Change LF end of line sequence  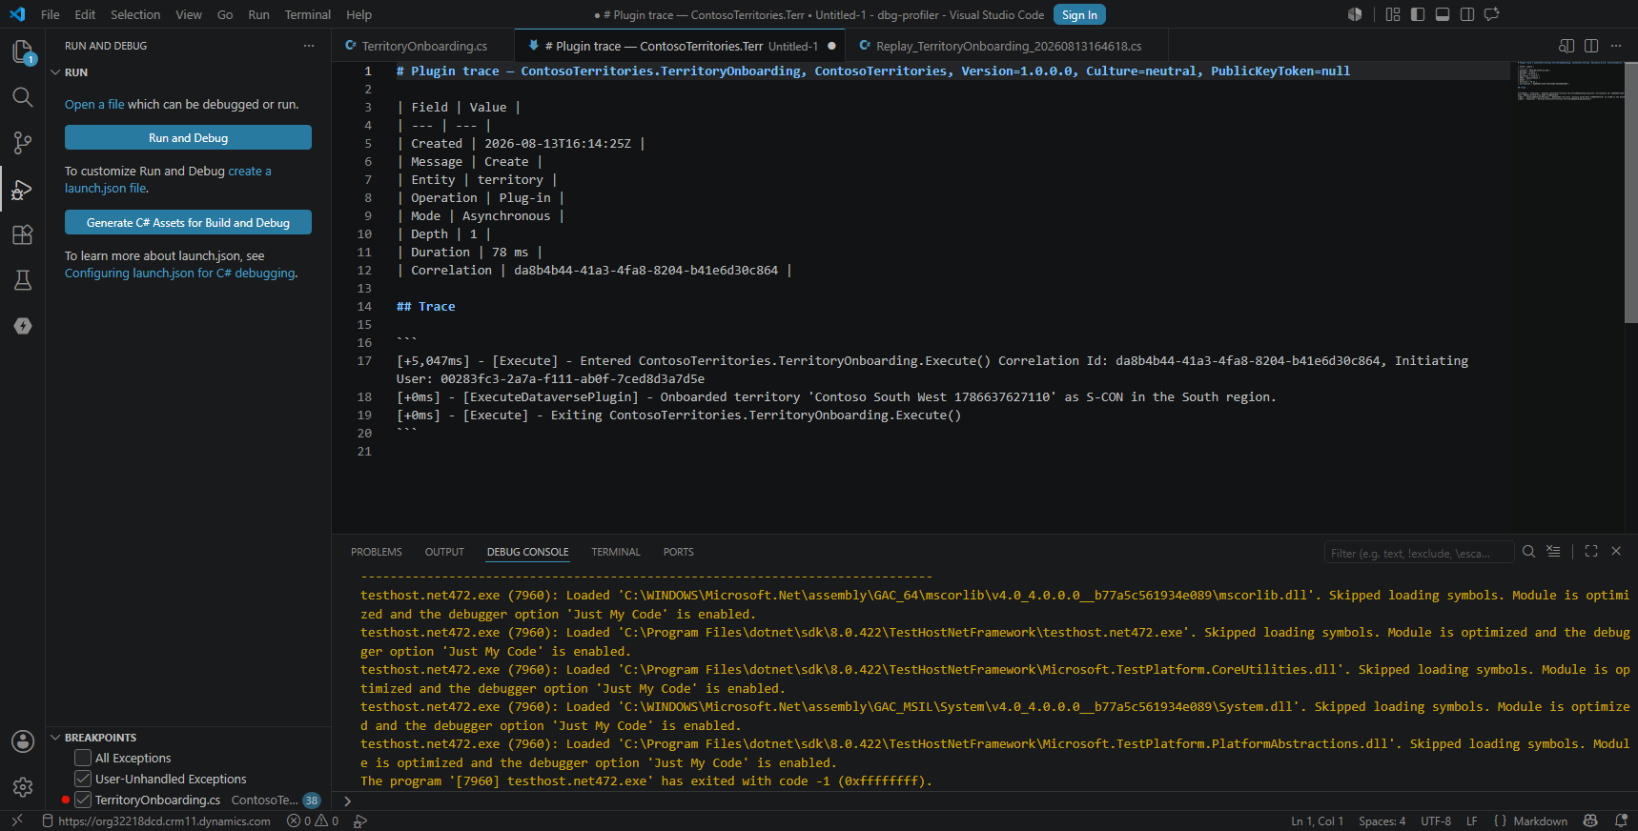(1471, 821)
